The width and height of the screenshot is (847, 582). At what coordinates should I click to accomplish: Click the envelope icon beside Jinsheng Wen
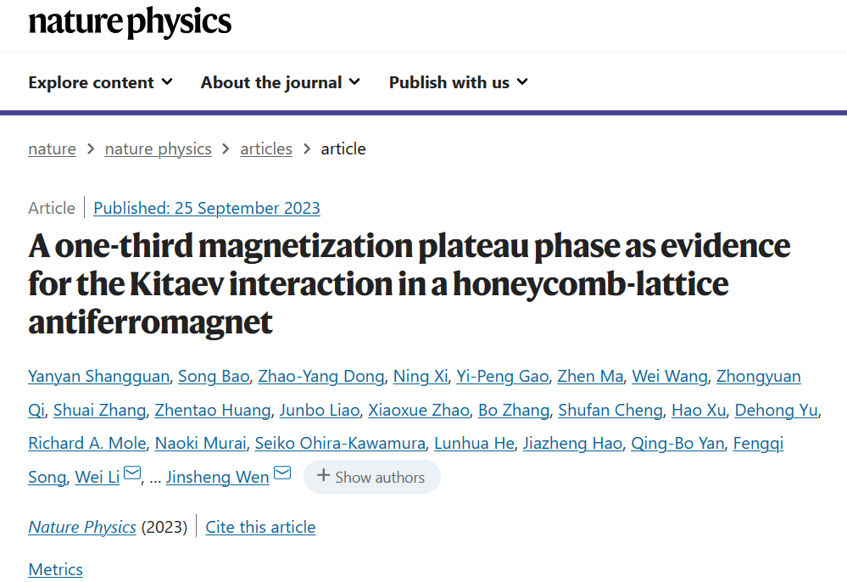(x=282, y=473)
